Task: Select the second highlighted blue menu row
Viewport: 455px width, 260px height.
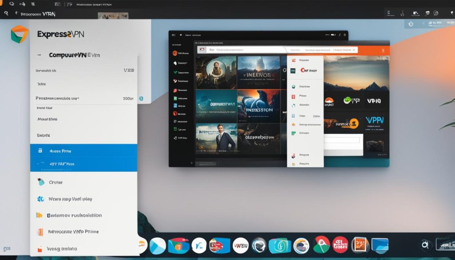Action: 84,164
